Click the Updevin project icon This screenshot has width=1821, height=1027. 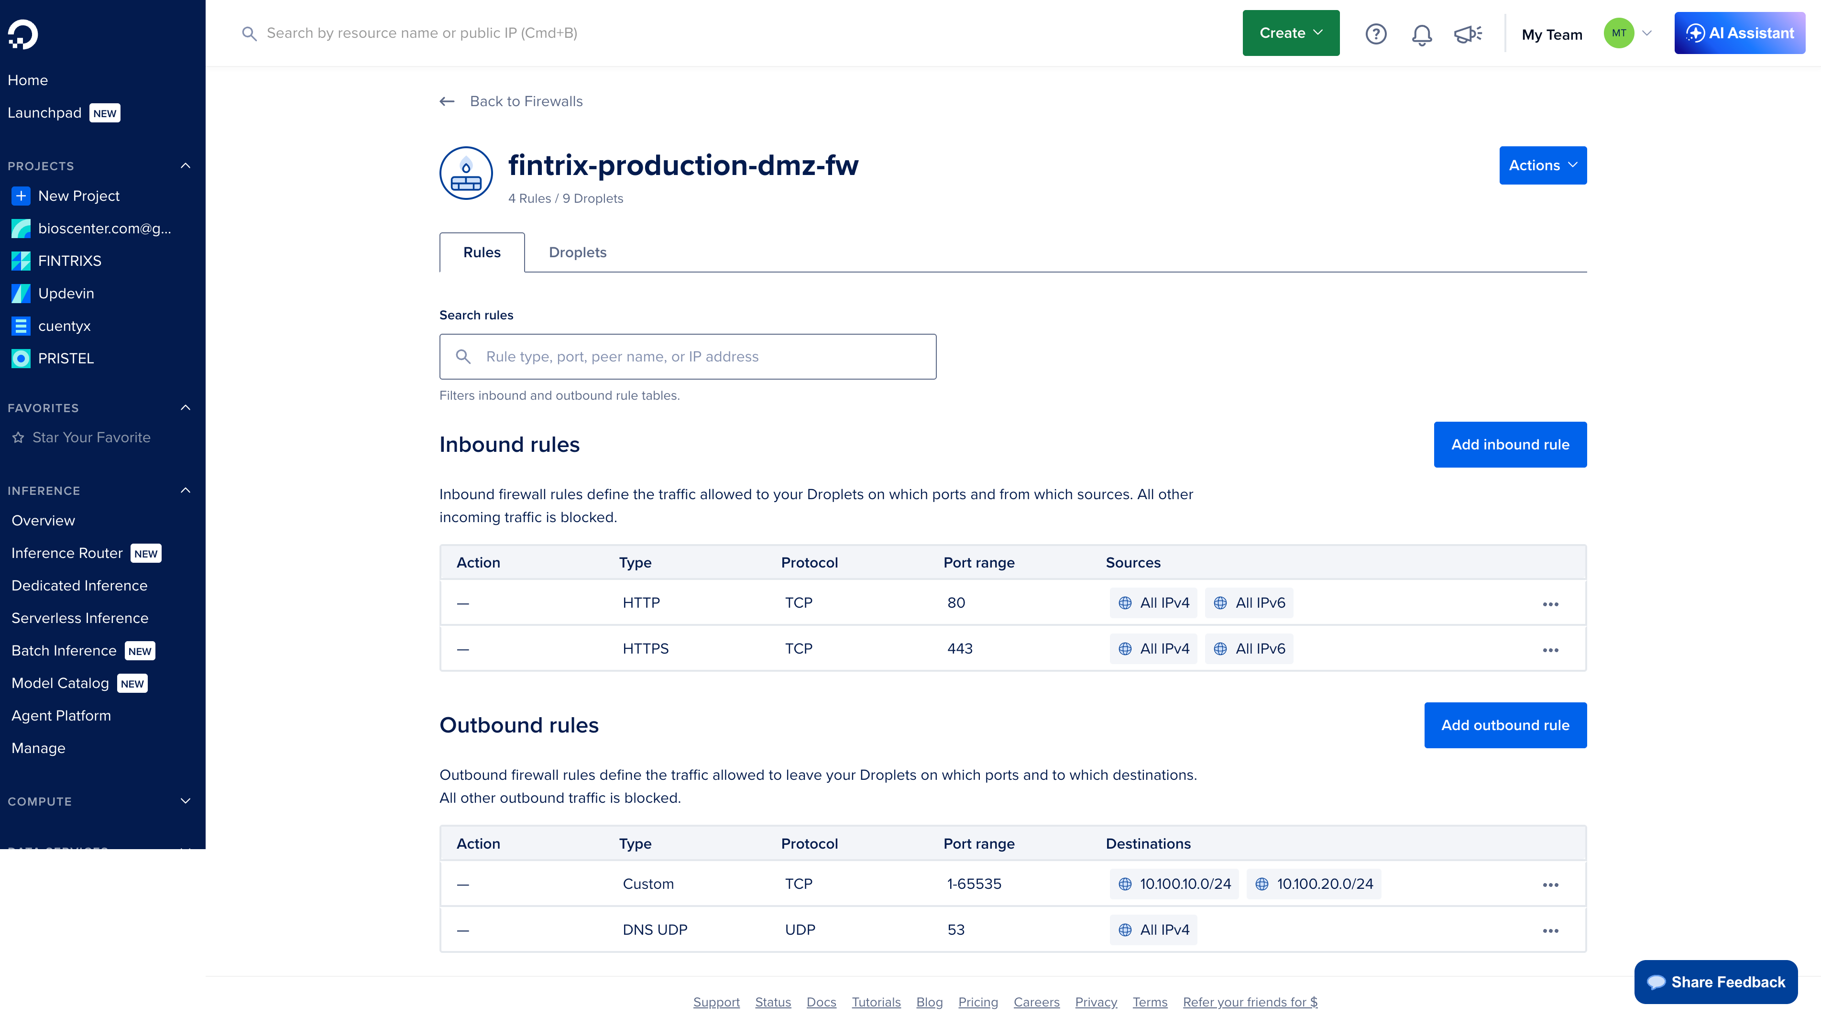tap(21, 294)
